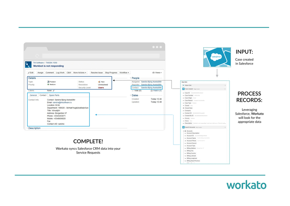Select the Account Source data pill
290x206 pixels.
pos(192,143)
